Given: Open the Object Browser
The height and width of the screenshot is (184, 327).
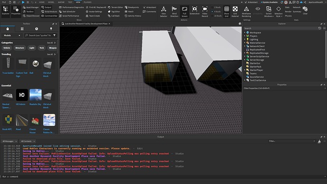Looking at the screenshot, I should click(31, 16).
